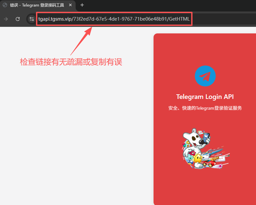
Task: Close the Telegram 登录接码工具 tab
Action: [70, 5]
